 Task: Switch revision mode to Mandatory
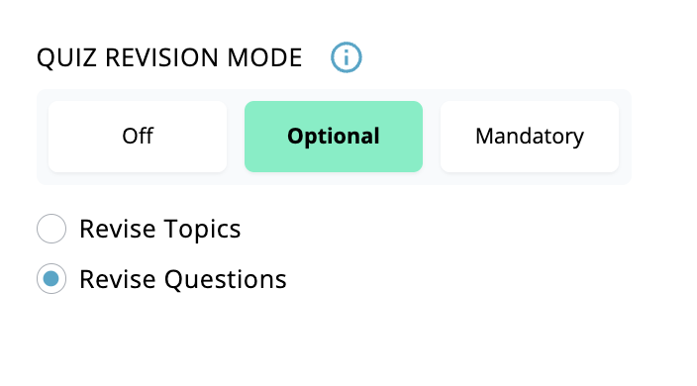pyautogui.click(x=530, y=137)
